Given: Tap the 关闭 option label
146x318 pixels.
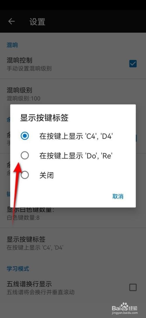Looking at the screenshot, I should click(46, 175).
